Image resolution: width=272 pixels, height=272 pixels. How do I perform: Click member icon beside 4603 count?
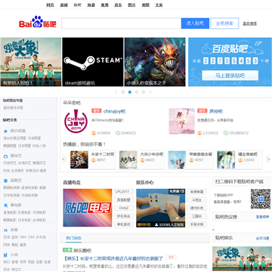pos(143,159)
